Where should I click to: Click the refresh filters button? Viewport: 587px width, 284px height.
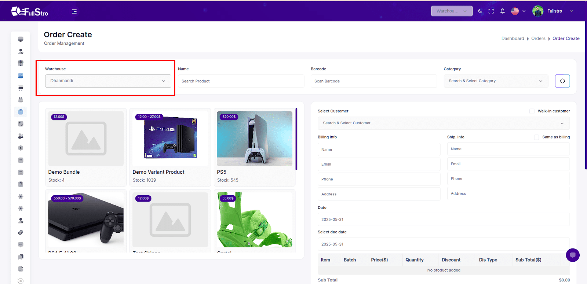[x=562, y=81]
